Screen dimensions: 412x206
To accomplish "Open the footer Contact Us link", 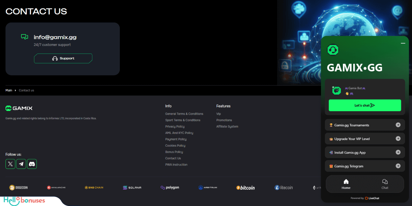I will click(173, 158).
